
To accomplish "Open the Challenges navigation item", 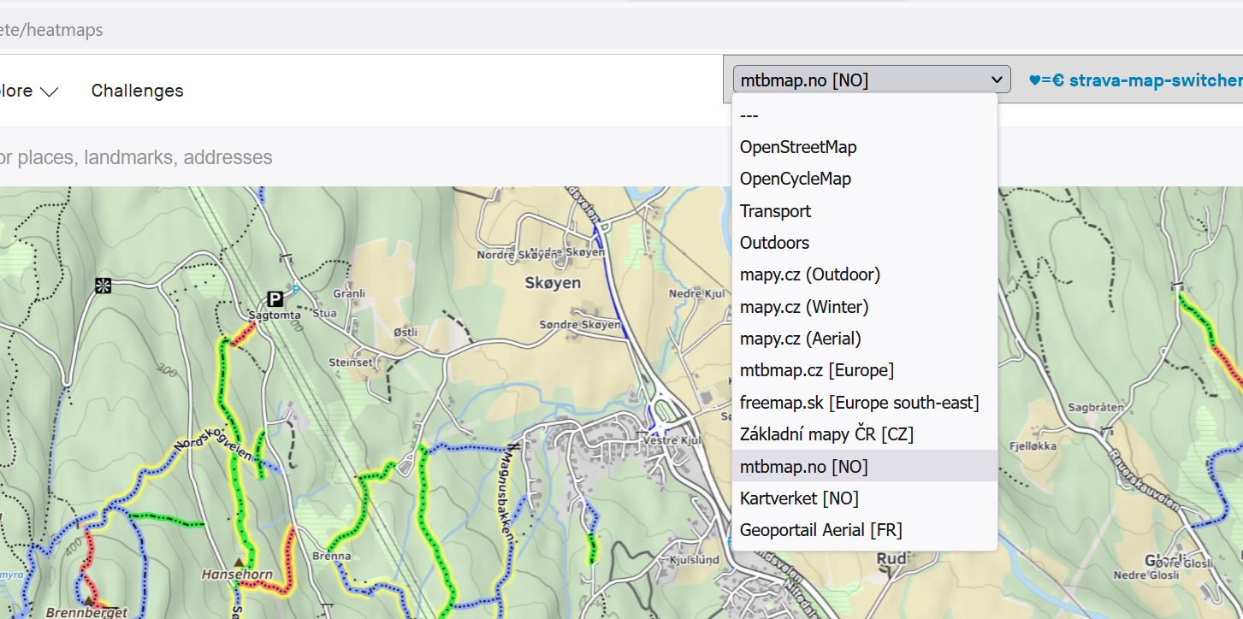I will 137,91.
